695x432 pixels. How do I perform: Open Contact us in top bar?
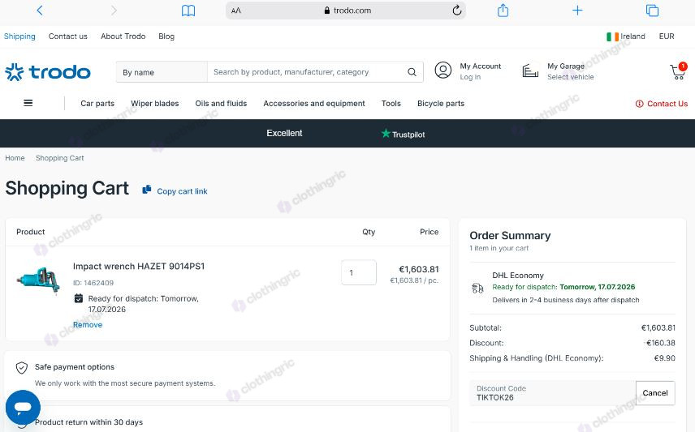point(68,36)
